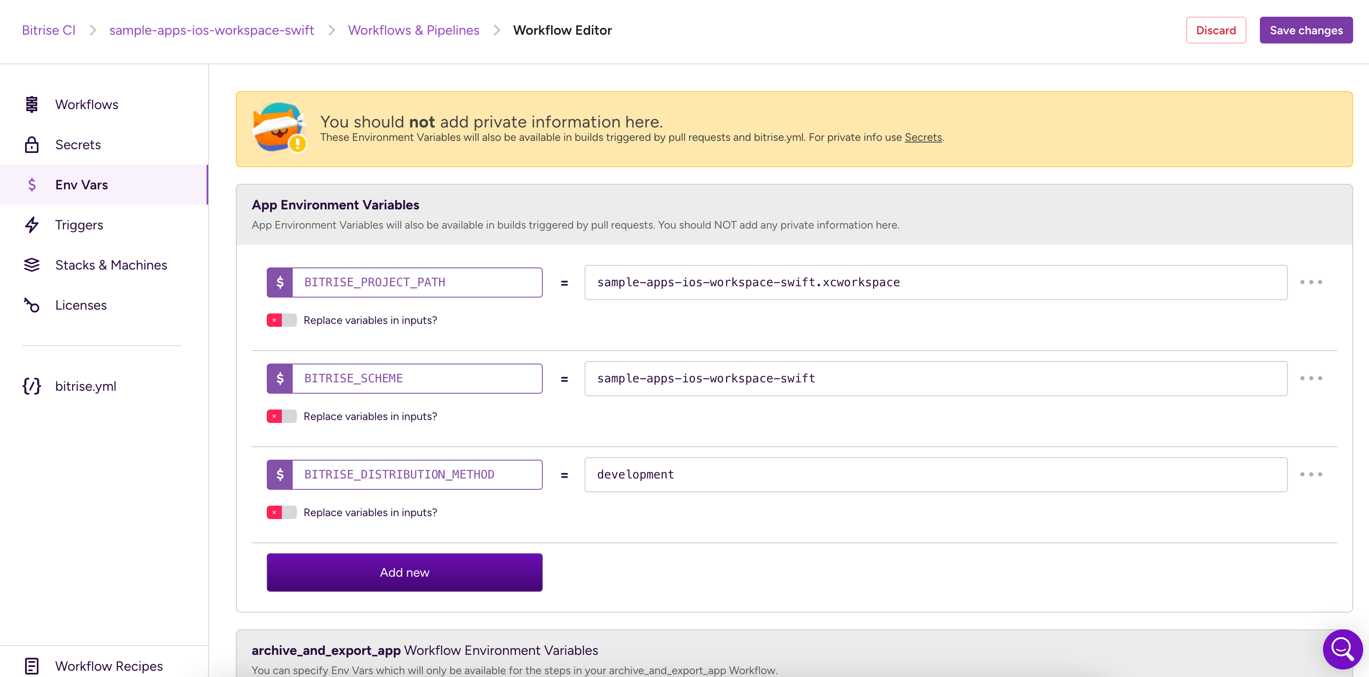This screenshot has height=677, width=1369.
Task: Open the floating search magnifier button
Action: (1342, 649)
